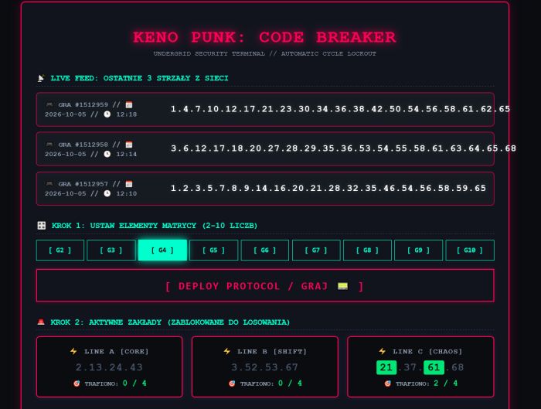541x409 pixels.
Task: Set matrix to G9
Action: pyautogui.click(x=419, y=251)
